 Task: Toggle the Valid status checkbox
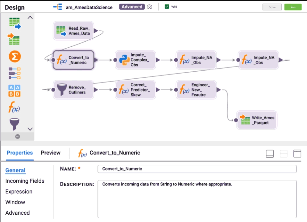click(167, 6)
